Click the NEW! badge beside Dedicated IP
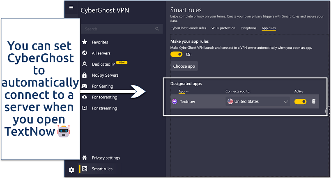Viewport: 331px width, 178px height. (122, 62)
